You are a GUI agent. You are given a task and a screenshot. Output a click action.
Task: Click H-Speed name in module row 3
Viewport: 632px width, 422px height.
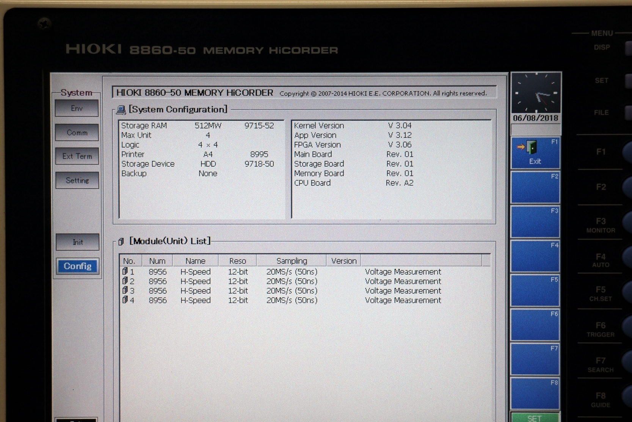coord(195,291)
